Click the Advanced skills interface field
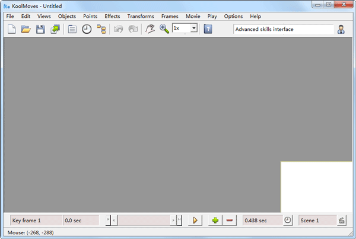356x239 pixels. (283, 29)
